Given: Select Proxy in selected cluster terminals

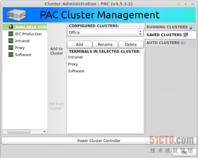Looking at the screenshot, I should [x=105, y=64].
